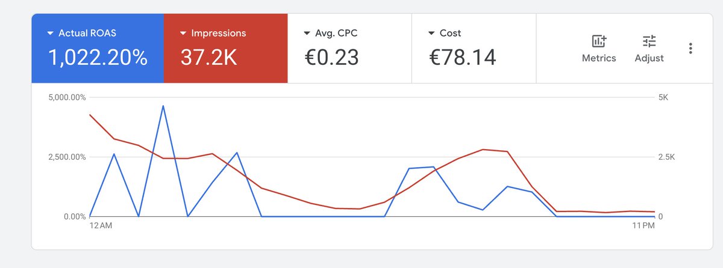Screen dimensions: 723x268
Task: Expand the Avg. CPC metric dropdown arrow
Action: (307, 34)
